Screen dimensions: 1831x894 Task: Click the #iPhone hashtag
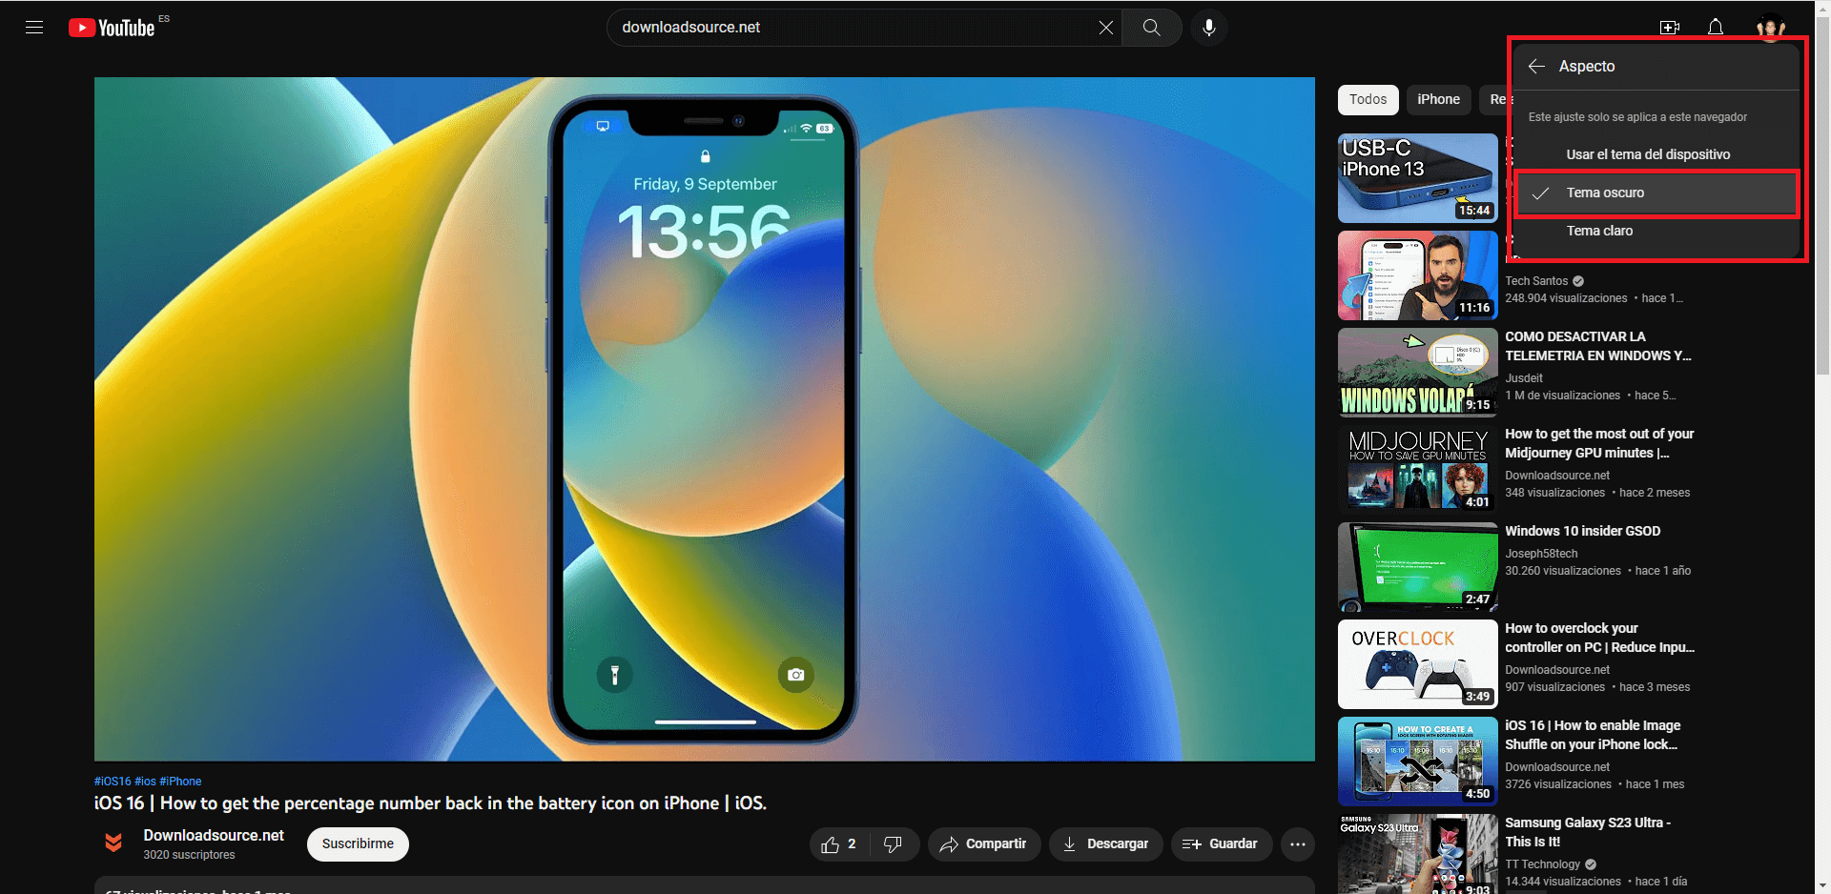180,782
